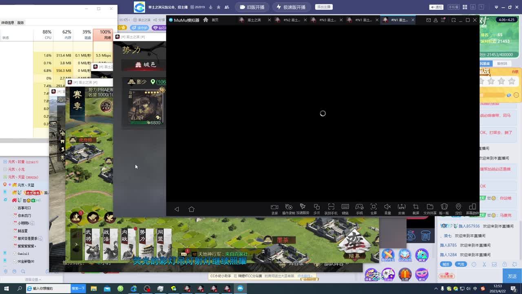Switch to MuMu 首页 home tab
The image size is (522, 294).
click(x=211, y=20)
